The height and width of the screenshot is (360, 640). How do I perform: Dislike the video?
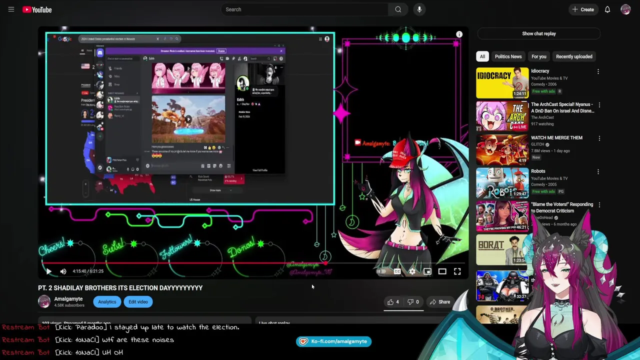[413, 302]
